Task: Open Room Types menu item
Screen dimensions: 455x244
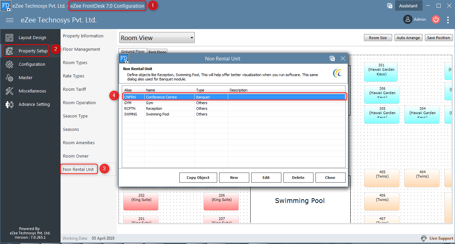Action: (x=75, y=63)
